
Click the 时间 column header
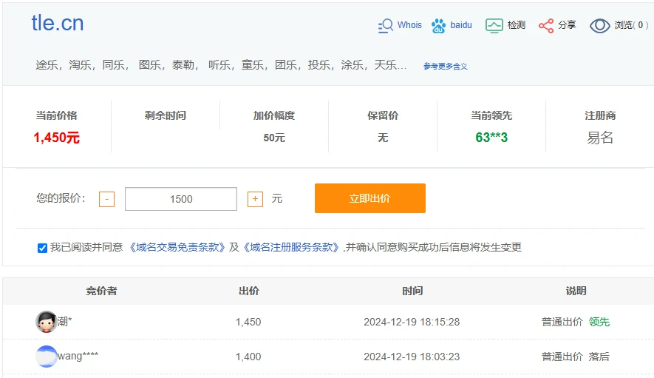pos(412,291)
